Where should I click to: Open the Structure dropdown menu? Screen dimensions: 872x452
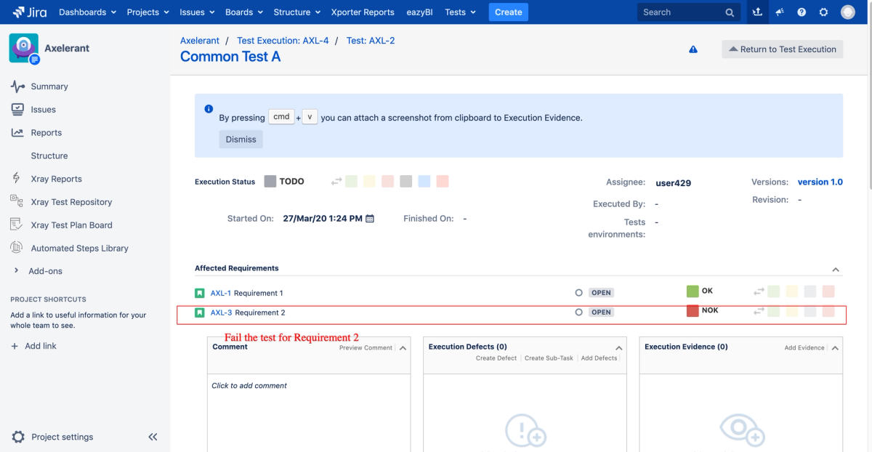click(296, 12)
